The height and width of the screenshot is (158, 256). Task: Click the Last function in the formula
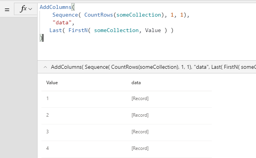tap(55, 30)
